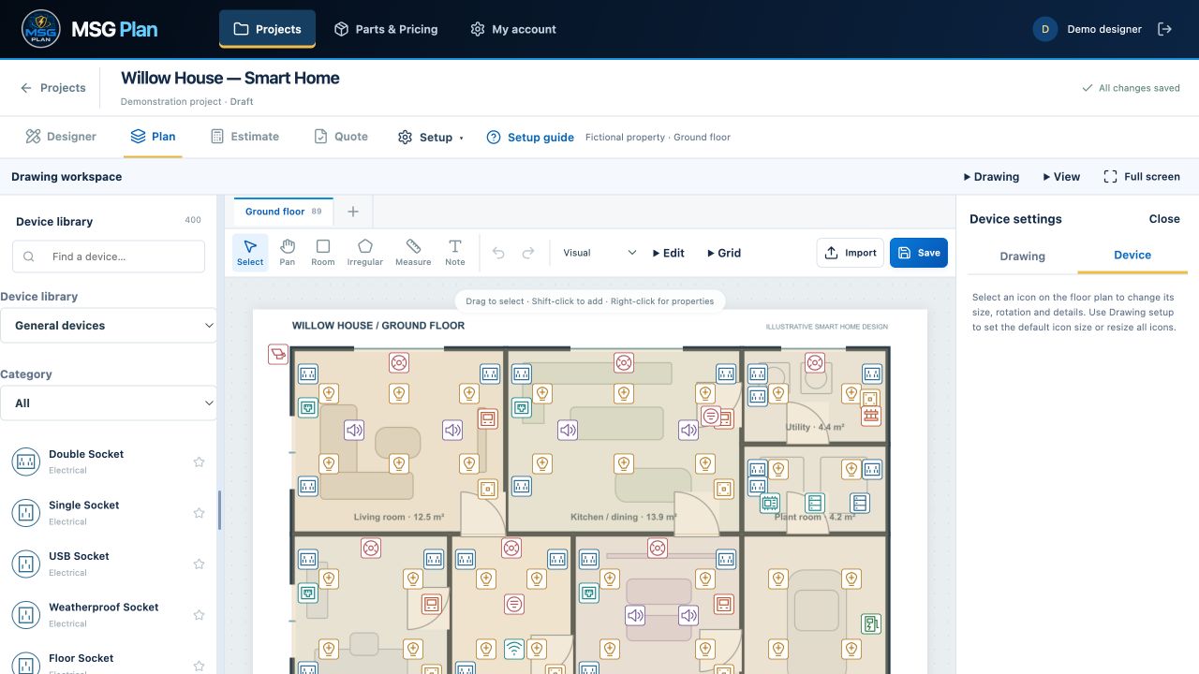Click the Projects navigation button
1199x674 pixels.
(x=267, y=29)
